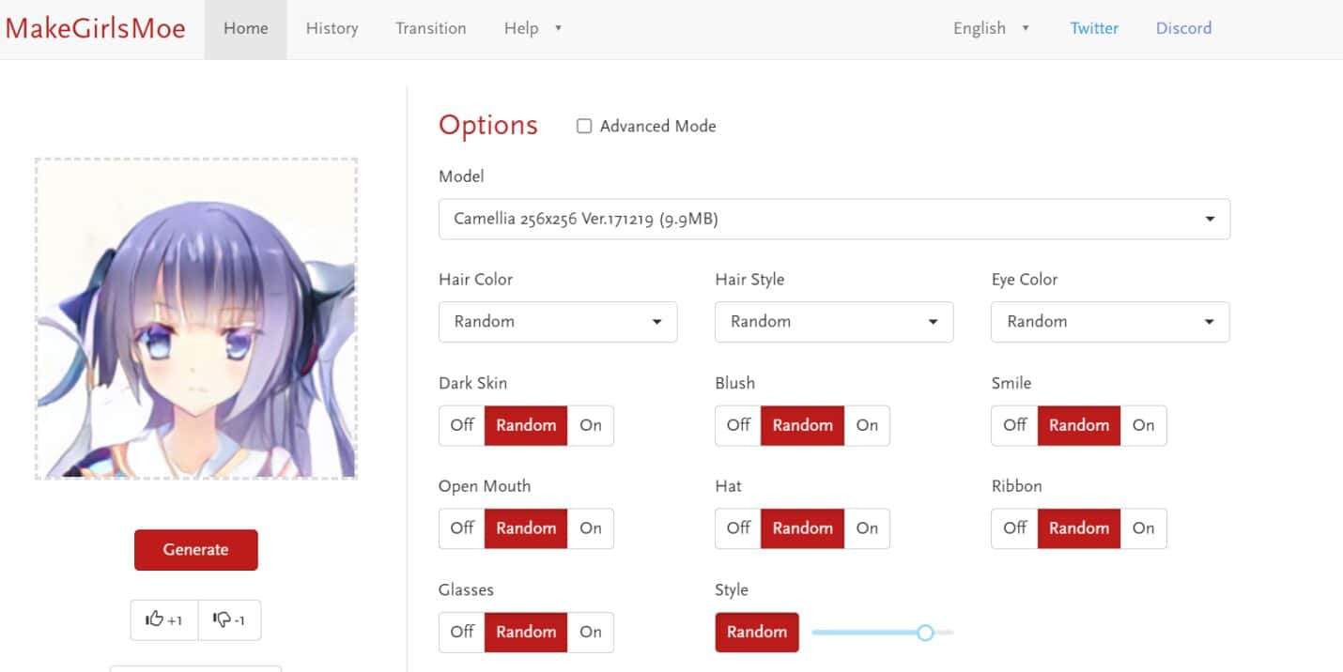Screen dimensions: 1343x672
Task: Toggle the Style Random button
Action: point(757,632)
